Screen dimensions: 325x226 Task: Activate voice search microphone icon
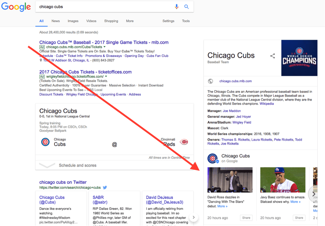pyautogui.click(x=176, y=6)
